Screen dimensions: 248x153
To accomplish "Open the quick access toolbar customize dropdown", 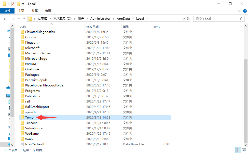I will pos(23,4).
